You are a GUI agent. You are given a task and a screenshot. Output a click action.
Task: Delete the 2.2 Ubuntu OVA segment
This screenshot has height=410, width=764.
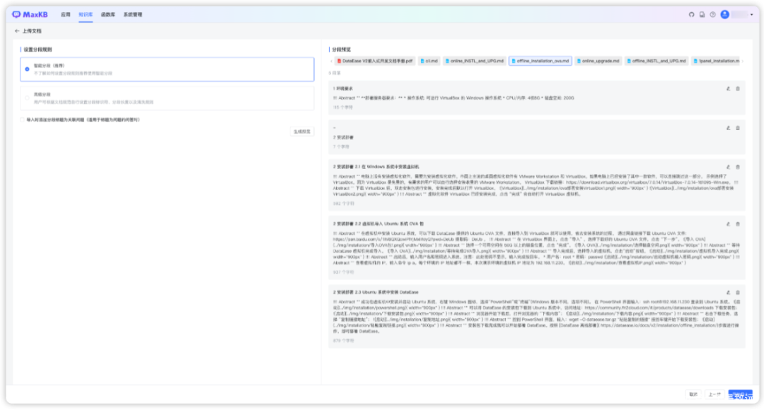tap(738, 224)
